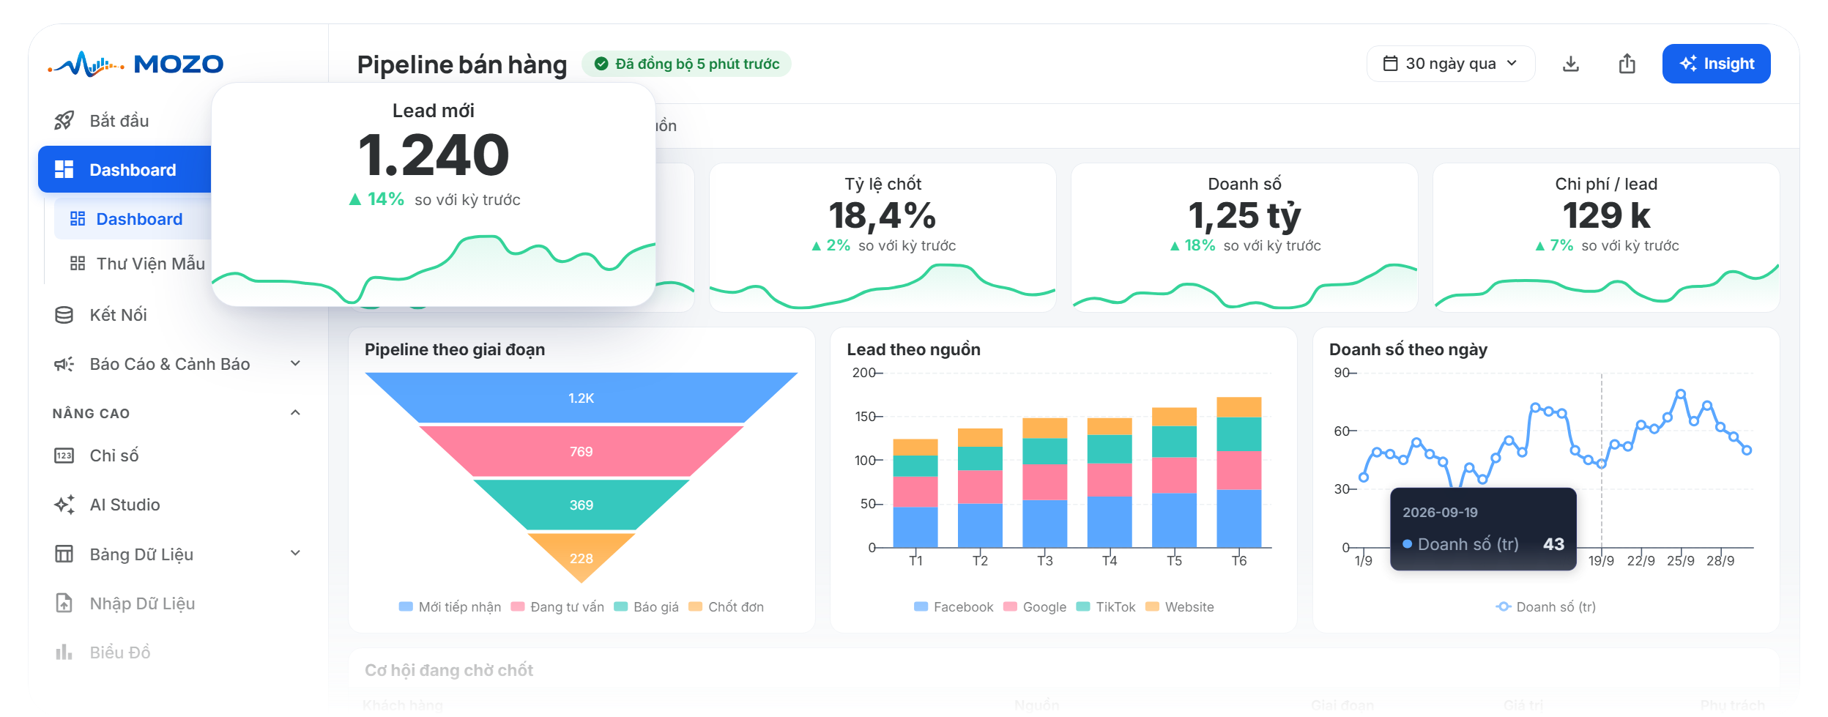Open the 30 ngày qua date dropdown

1451,64
